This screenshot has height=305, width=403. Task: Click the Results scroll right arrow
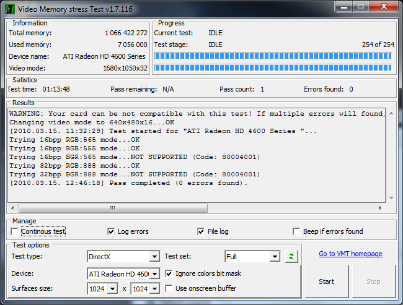[x=381, y=208]
